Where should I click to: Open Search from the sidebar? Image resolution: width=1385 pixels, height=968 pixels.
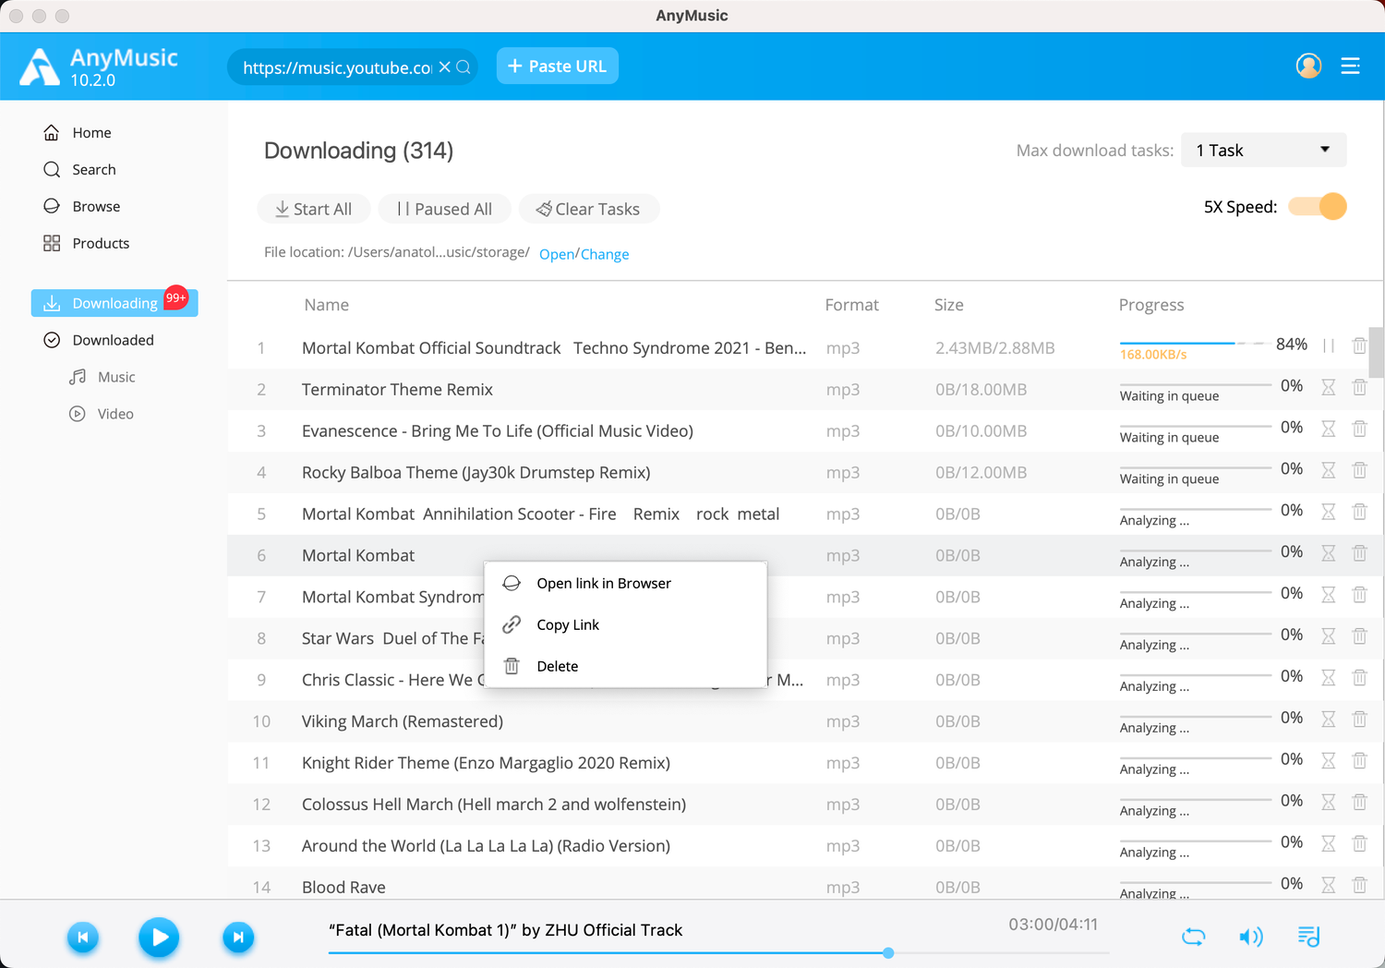[x=79, y=170]
